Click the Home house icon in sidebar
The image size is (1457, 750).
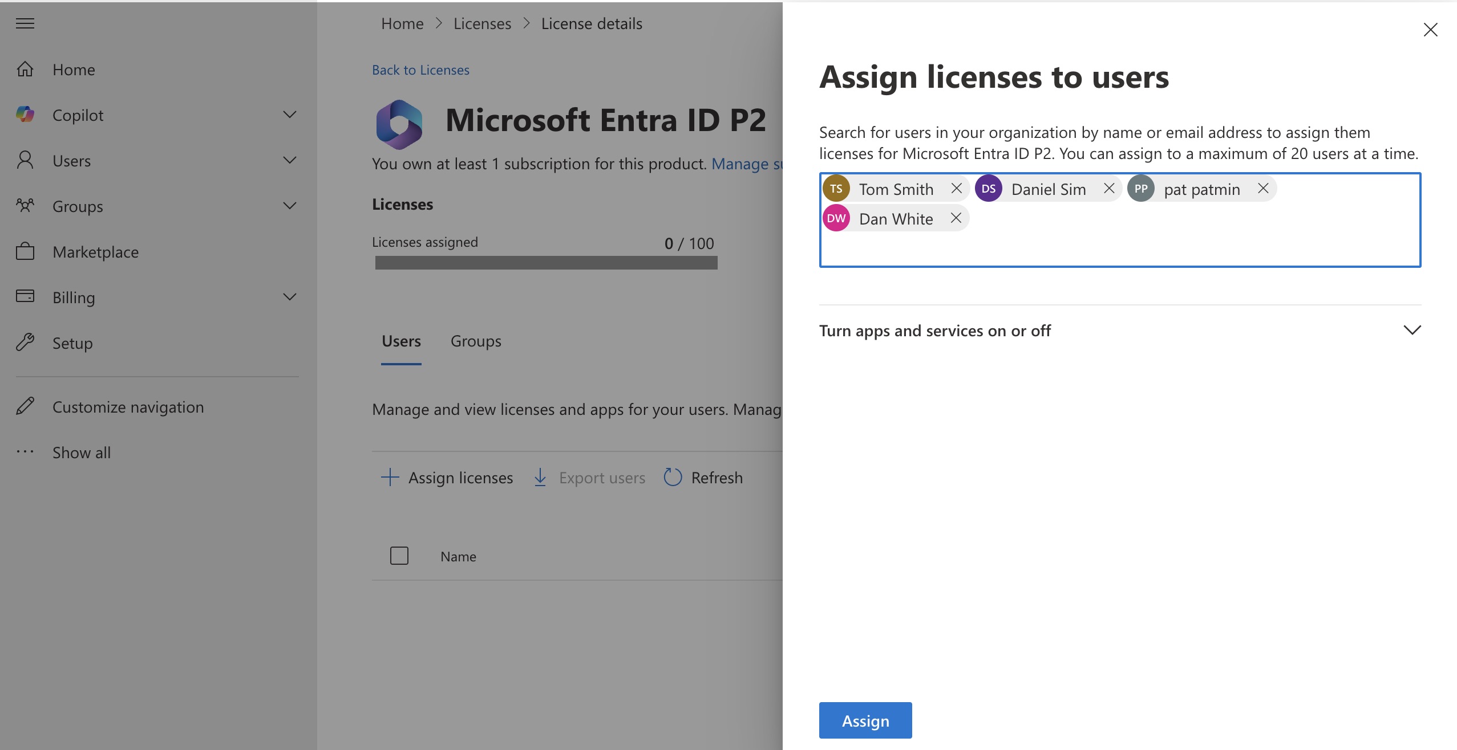pyautogui.click(x=25, y=69)
